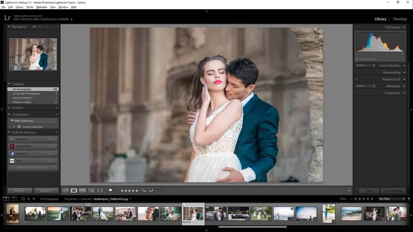
Task: Switch to Loupe view
Action: tap(74, 190)
